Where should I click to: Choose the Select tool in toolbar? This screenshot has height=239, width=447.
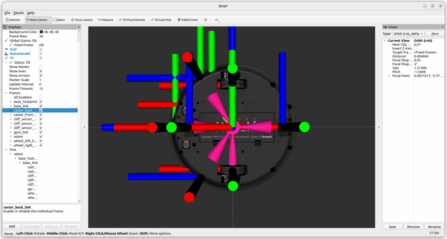[x=59, y=20]
